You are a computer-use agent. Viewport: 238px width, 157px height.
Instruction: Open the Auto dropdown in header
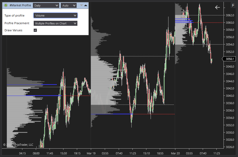[69, 5]
